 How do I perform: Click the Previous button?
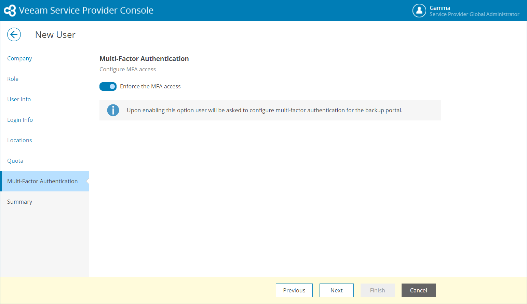tap(294, 290)
